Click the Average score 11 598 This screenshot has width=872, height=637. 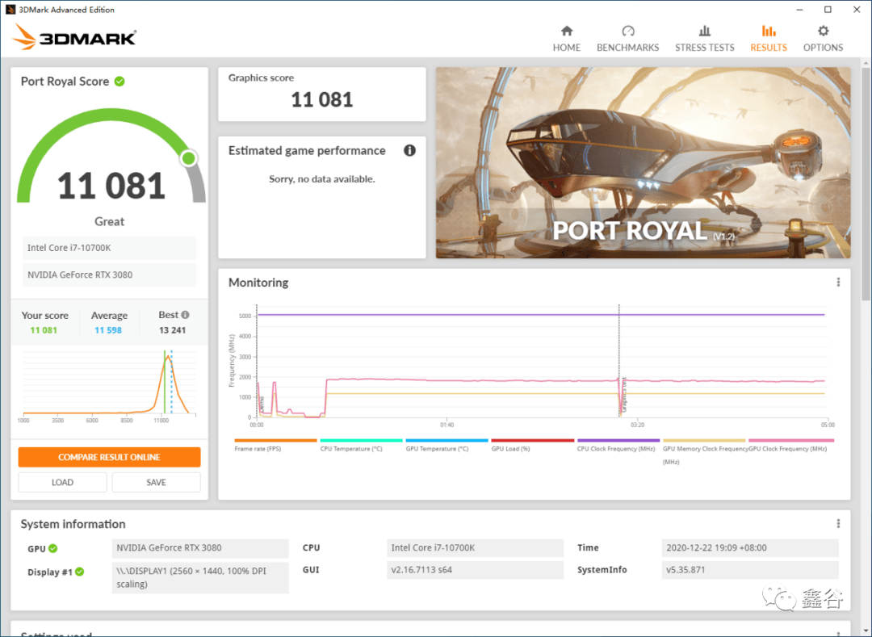pyautogui.click(x=108, y=330)
